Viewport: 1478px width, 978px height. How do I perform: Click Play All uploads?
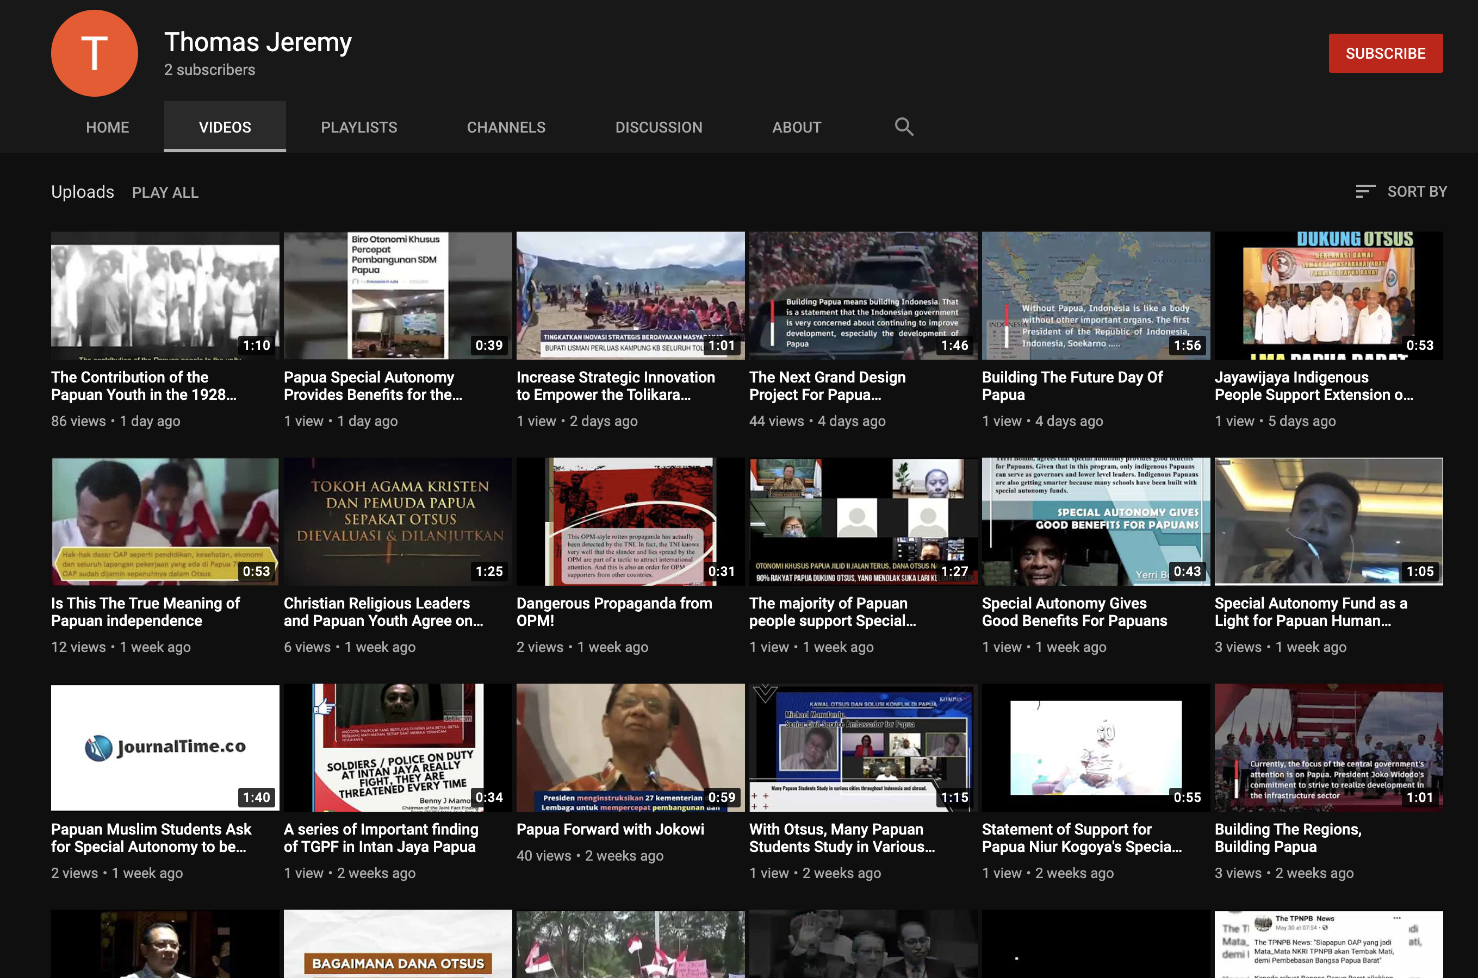[x=165, y=192]
